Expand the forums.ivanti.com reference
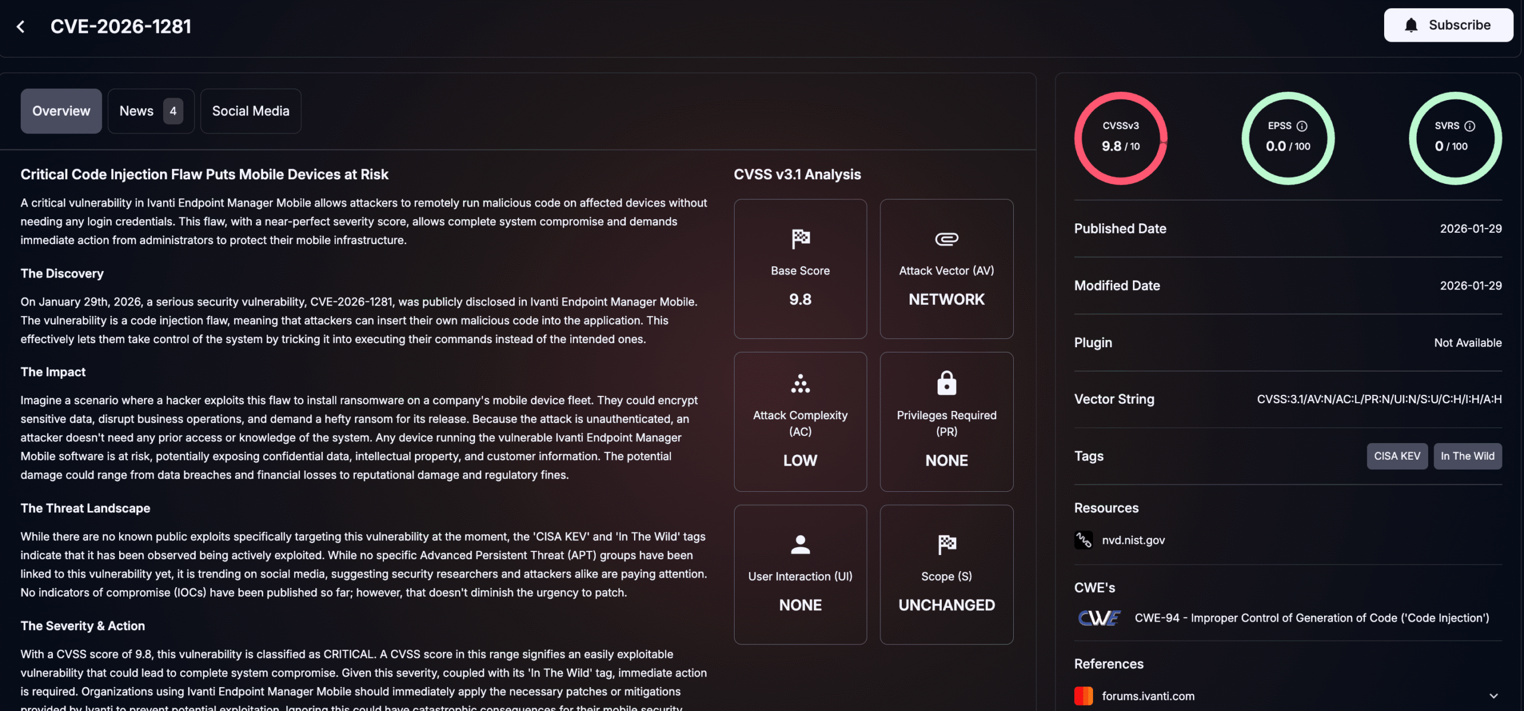The height and width of the screenshot is (711, 1524). (1494, 696)
